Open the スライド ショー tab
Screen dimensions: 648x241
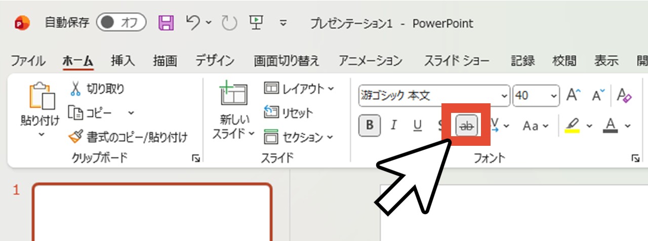(456, 61)
